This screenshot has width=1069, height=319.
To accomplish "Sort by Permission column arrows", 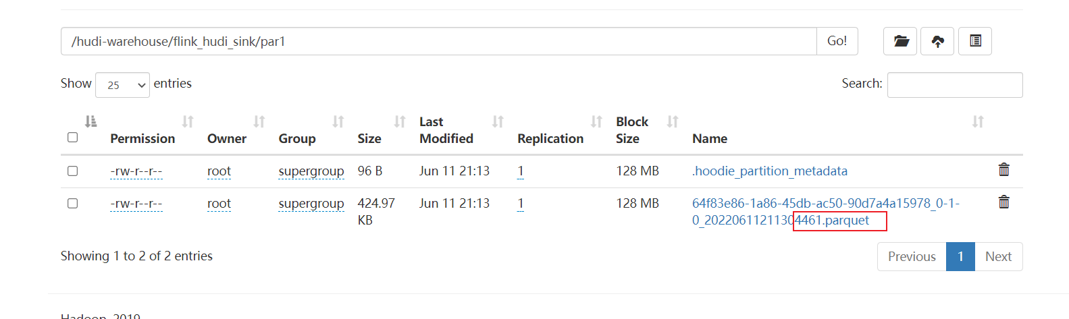I will pyautogui.click(x=188, y=121).
